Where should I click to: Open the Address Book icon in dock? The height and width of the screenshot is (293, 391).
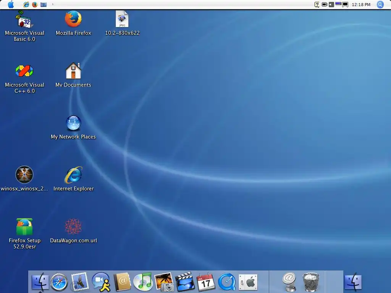click(x=122, y=282)
